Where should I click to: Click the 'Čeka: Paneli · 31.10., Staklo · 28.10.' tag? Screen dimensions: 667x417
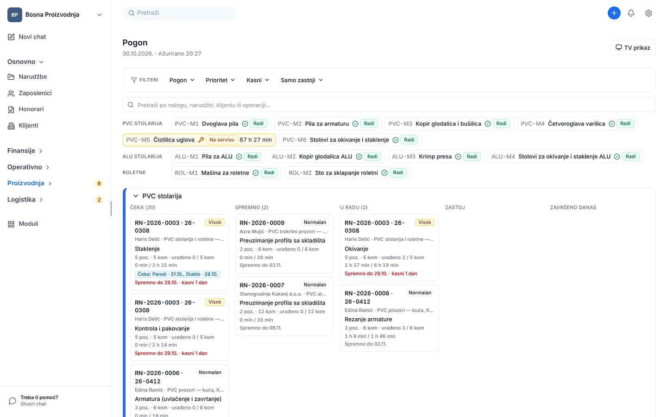tap(178, 274)
